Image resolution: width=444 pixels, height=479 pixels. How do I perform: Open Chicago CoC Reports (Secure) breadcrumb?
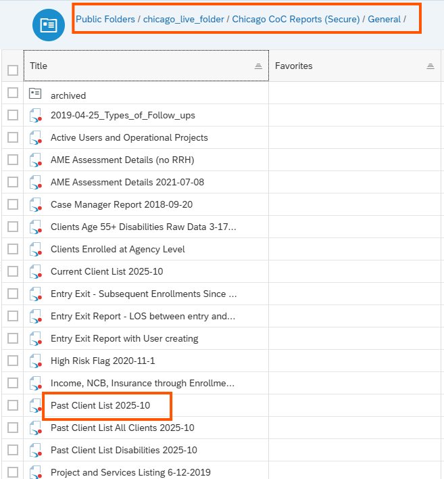(296, 19)
